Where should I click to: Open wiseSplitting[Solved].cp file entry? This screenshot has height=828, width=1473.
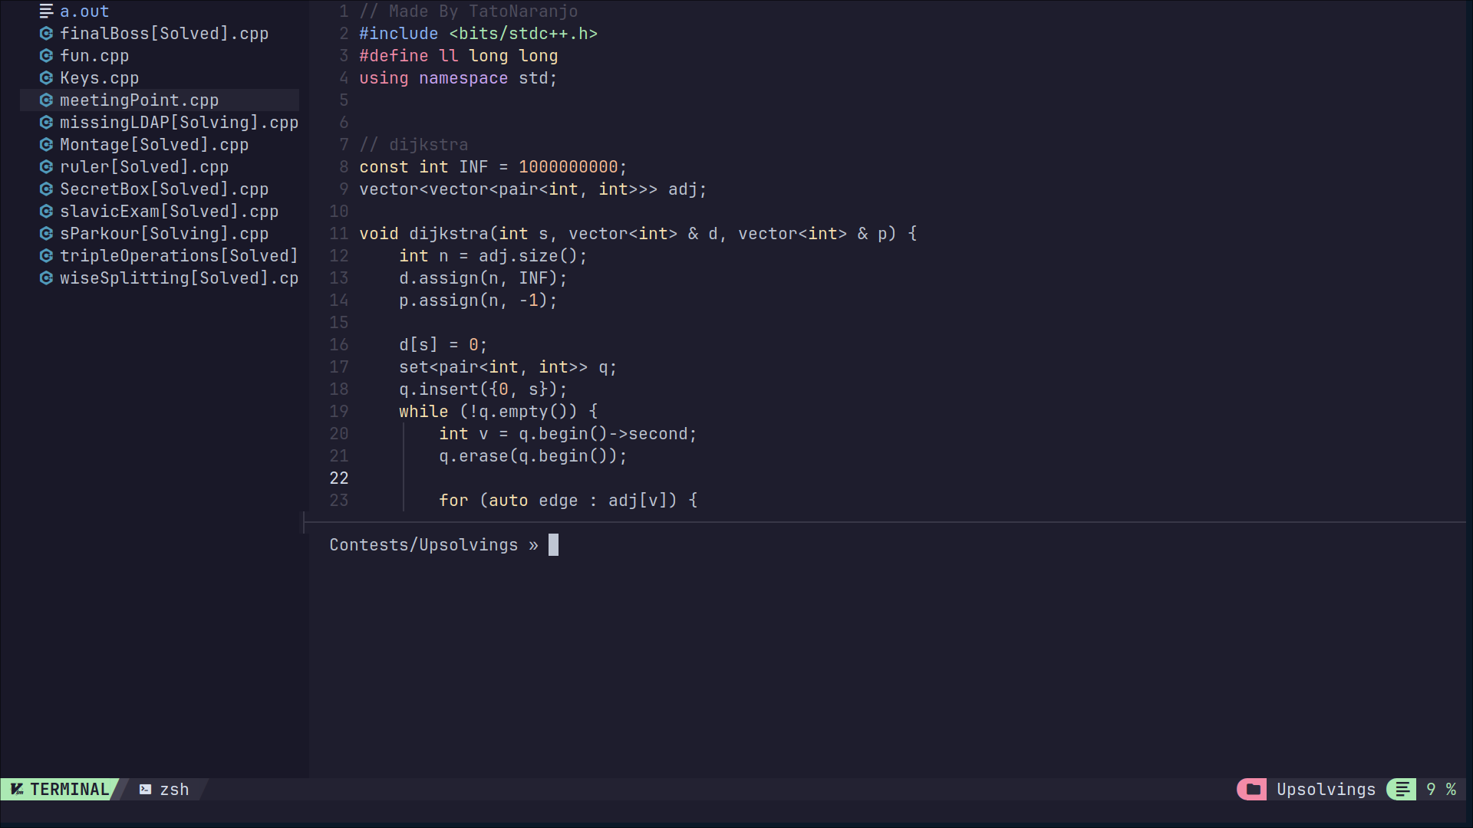pos(180,278)
